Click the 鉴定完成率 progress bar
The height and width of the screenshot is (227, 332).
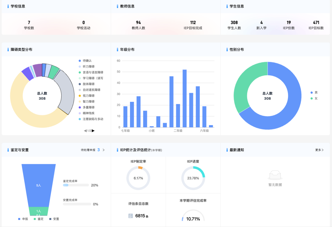(x=76, y=185)
